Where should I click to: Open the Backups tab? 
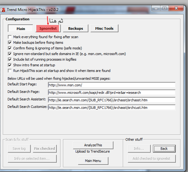click(76, 28)
